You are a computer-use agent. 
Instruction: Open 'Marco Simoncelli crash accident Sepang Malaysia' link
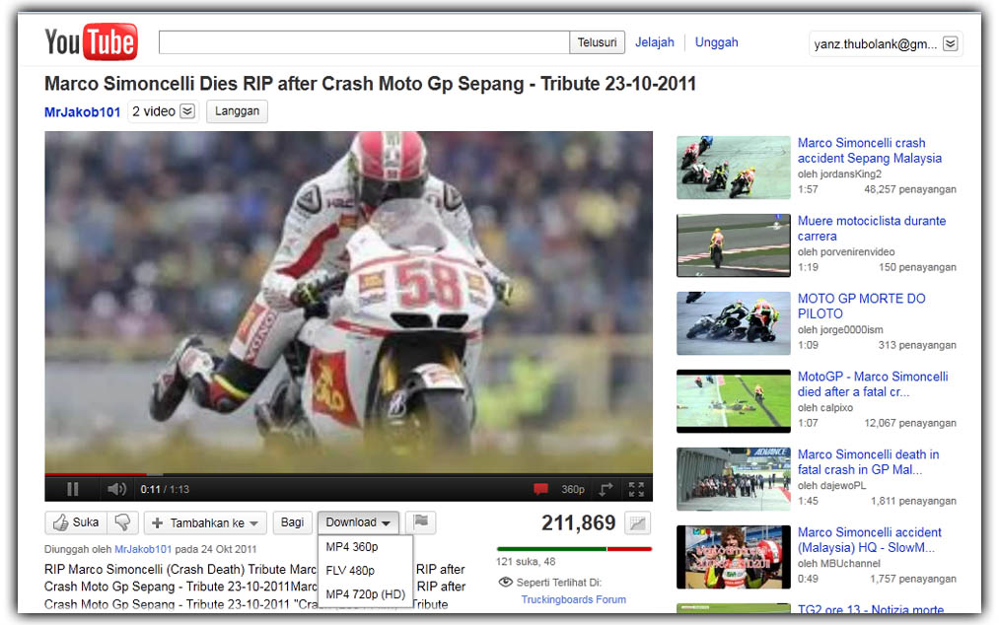click(870, 151)
